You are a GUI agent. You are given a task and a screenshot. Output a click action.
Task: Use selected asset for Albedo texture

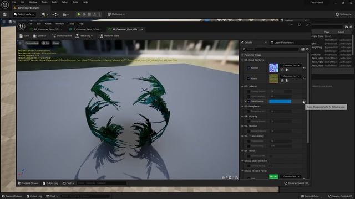coord(282,80)
